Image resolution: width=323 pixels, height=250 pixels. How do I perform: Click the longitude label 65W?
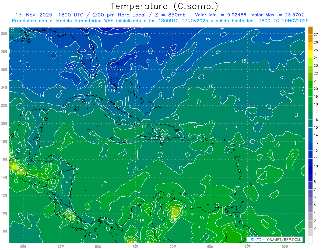[x=210, y=246]
